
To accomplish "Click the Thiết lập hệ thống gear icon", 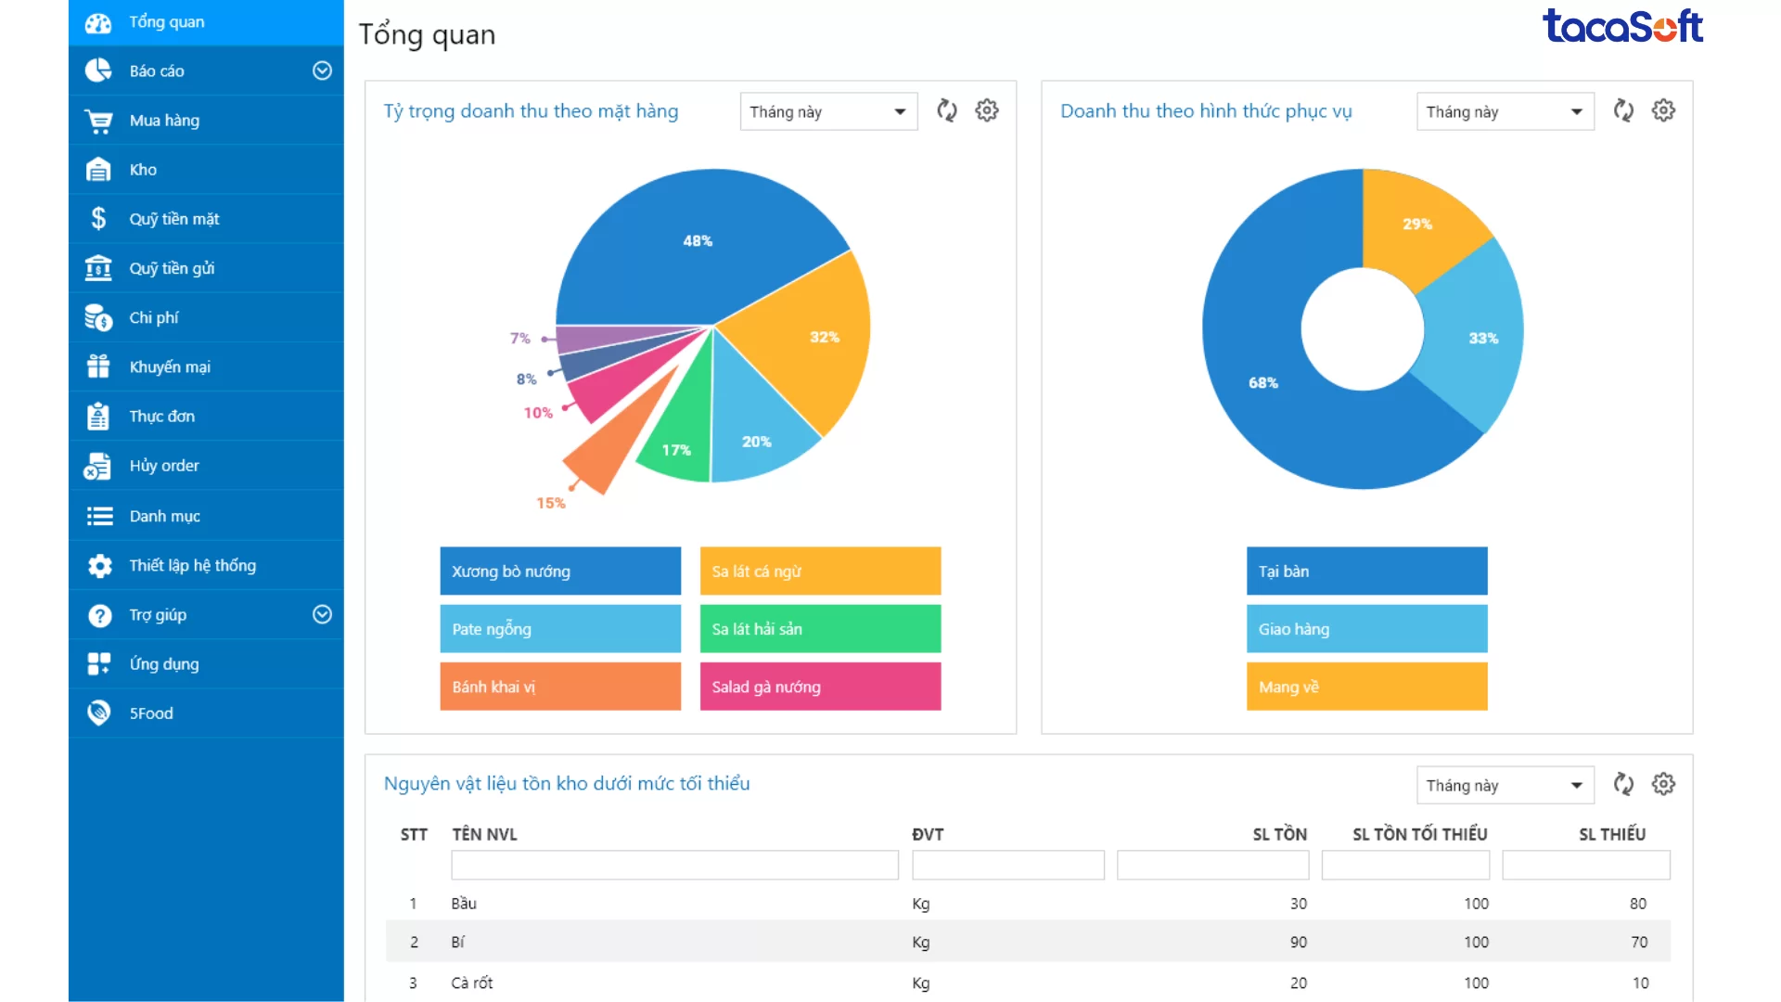I will [99, 566].
